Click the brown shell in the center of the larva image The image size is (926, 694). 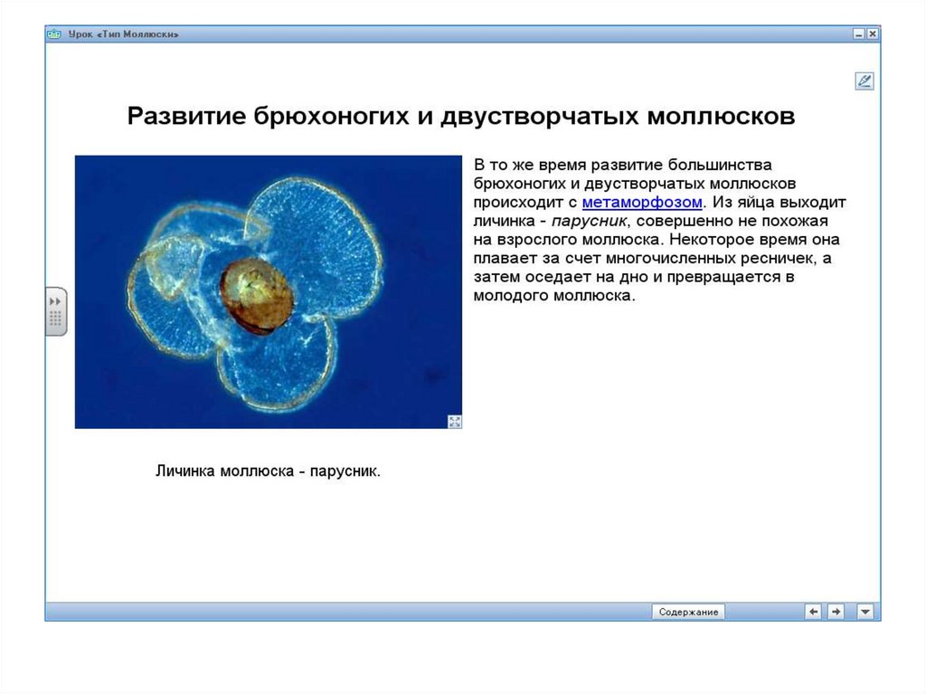point(257,296)
